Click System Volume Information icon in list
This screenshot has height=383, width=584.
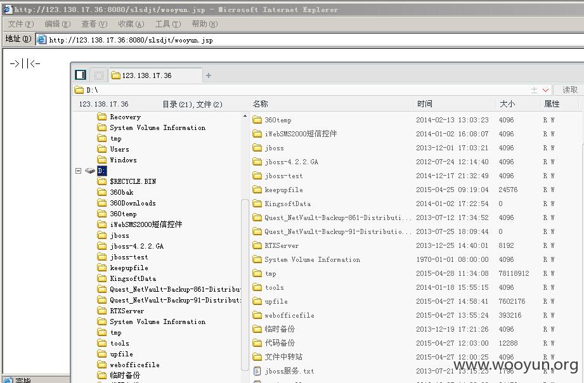pos(257,259)
